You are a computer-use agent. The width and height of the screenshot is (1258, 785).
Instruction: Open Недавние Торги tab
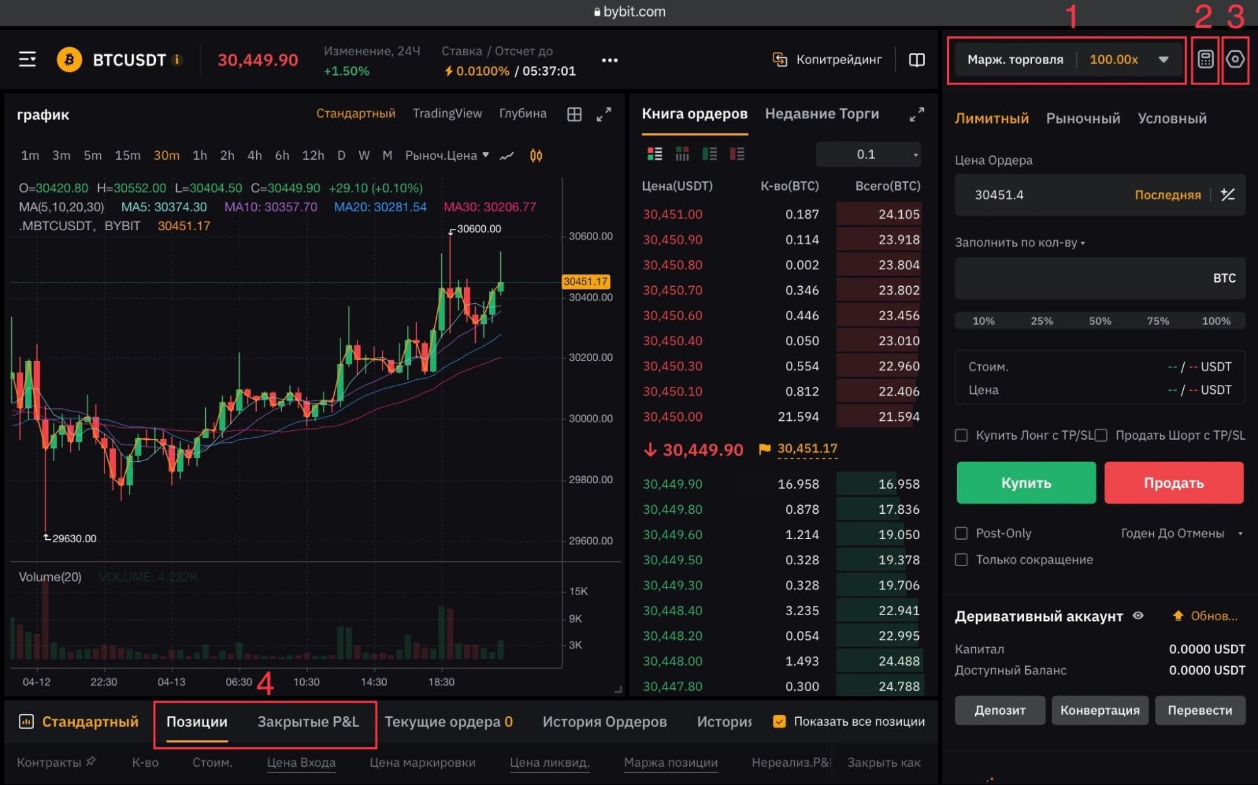coord(822,114)
